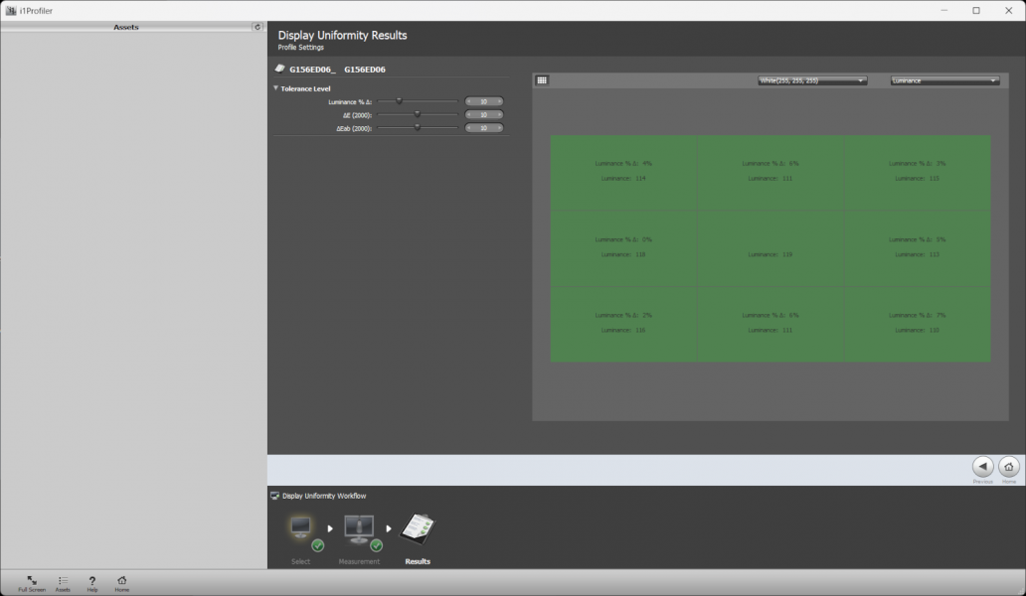This screenshot has height=596, width=1026.
Task: Click the Home icon in bottom toolbar
Action: (x=121, y=580)
